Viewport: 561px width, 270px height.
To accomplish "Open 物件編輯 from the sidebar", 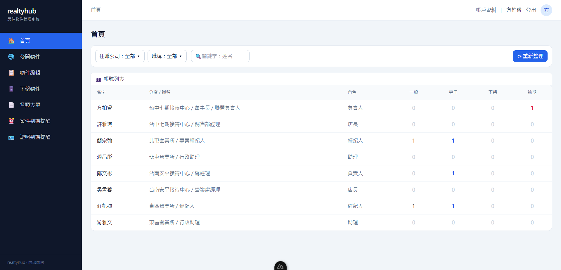I will (41, 73).
